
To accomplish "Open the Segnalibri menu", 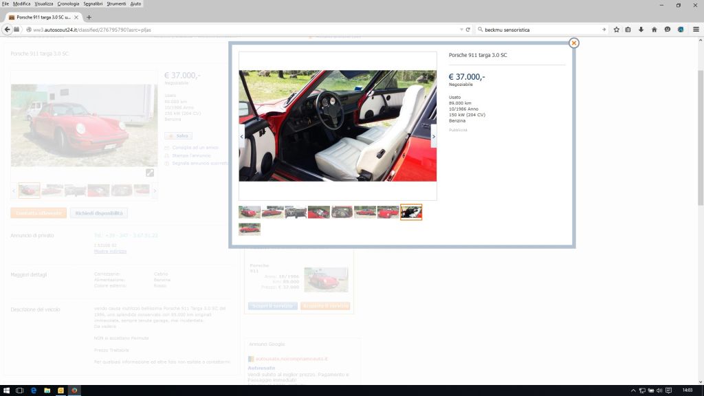I will coord(93,3).
